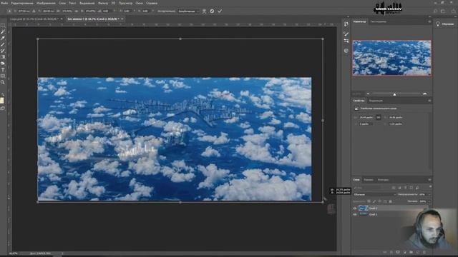
Task: Toggle lock all padlock icon
Action: coord(391,201)
